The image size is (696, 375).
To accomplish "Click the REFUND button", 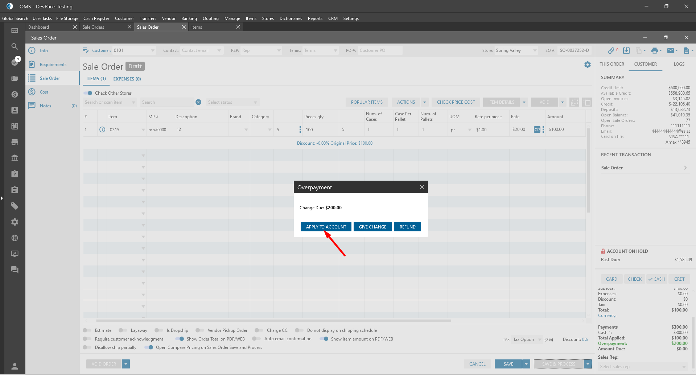I will 407,227.
